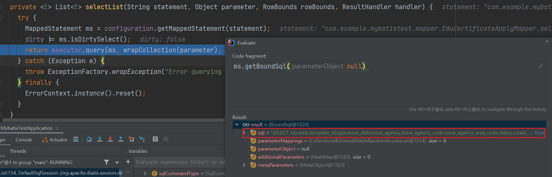Image resolution: width=552 pixels, height=177 pixels.
Task: Expand the sqlCommandType variable node
Action: pos(145,173)
